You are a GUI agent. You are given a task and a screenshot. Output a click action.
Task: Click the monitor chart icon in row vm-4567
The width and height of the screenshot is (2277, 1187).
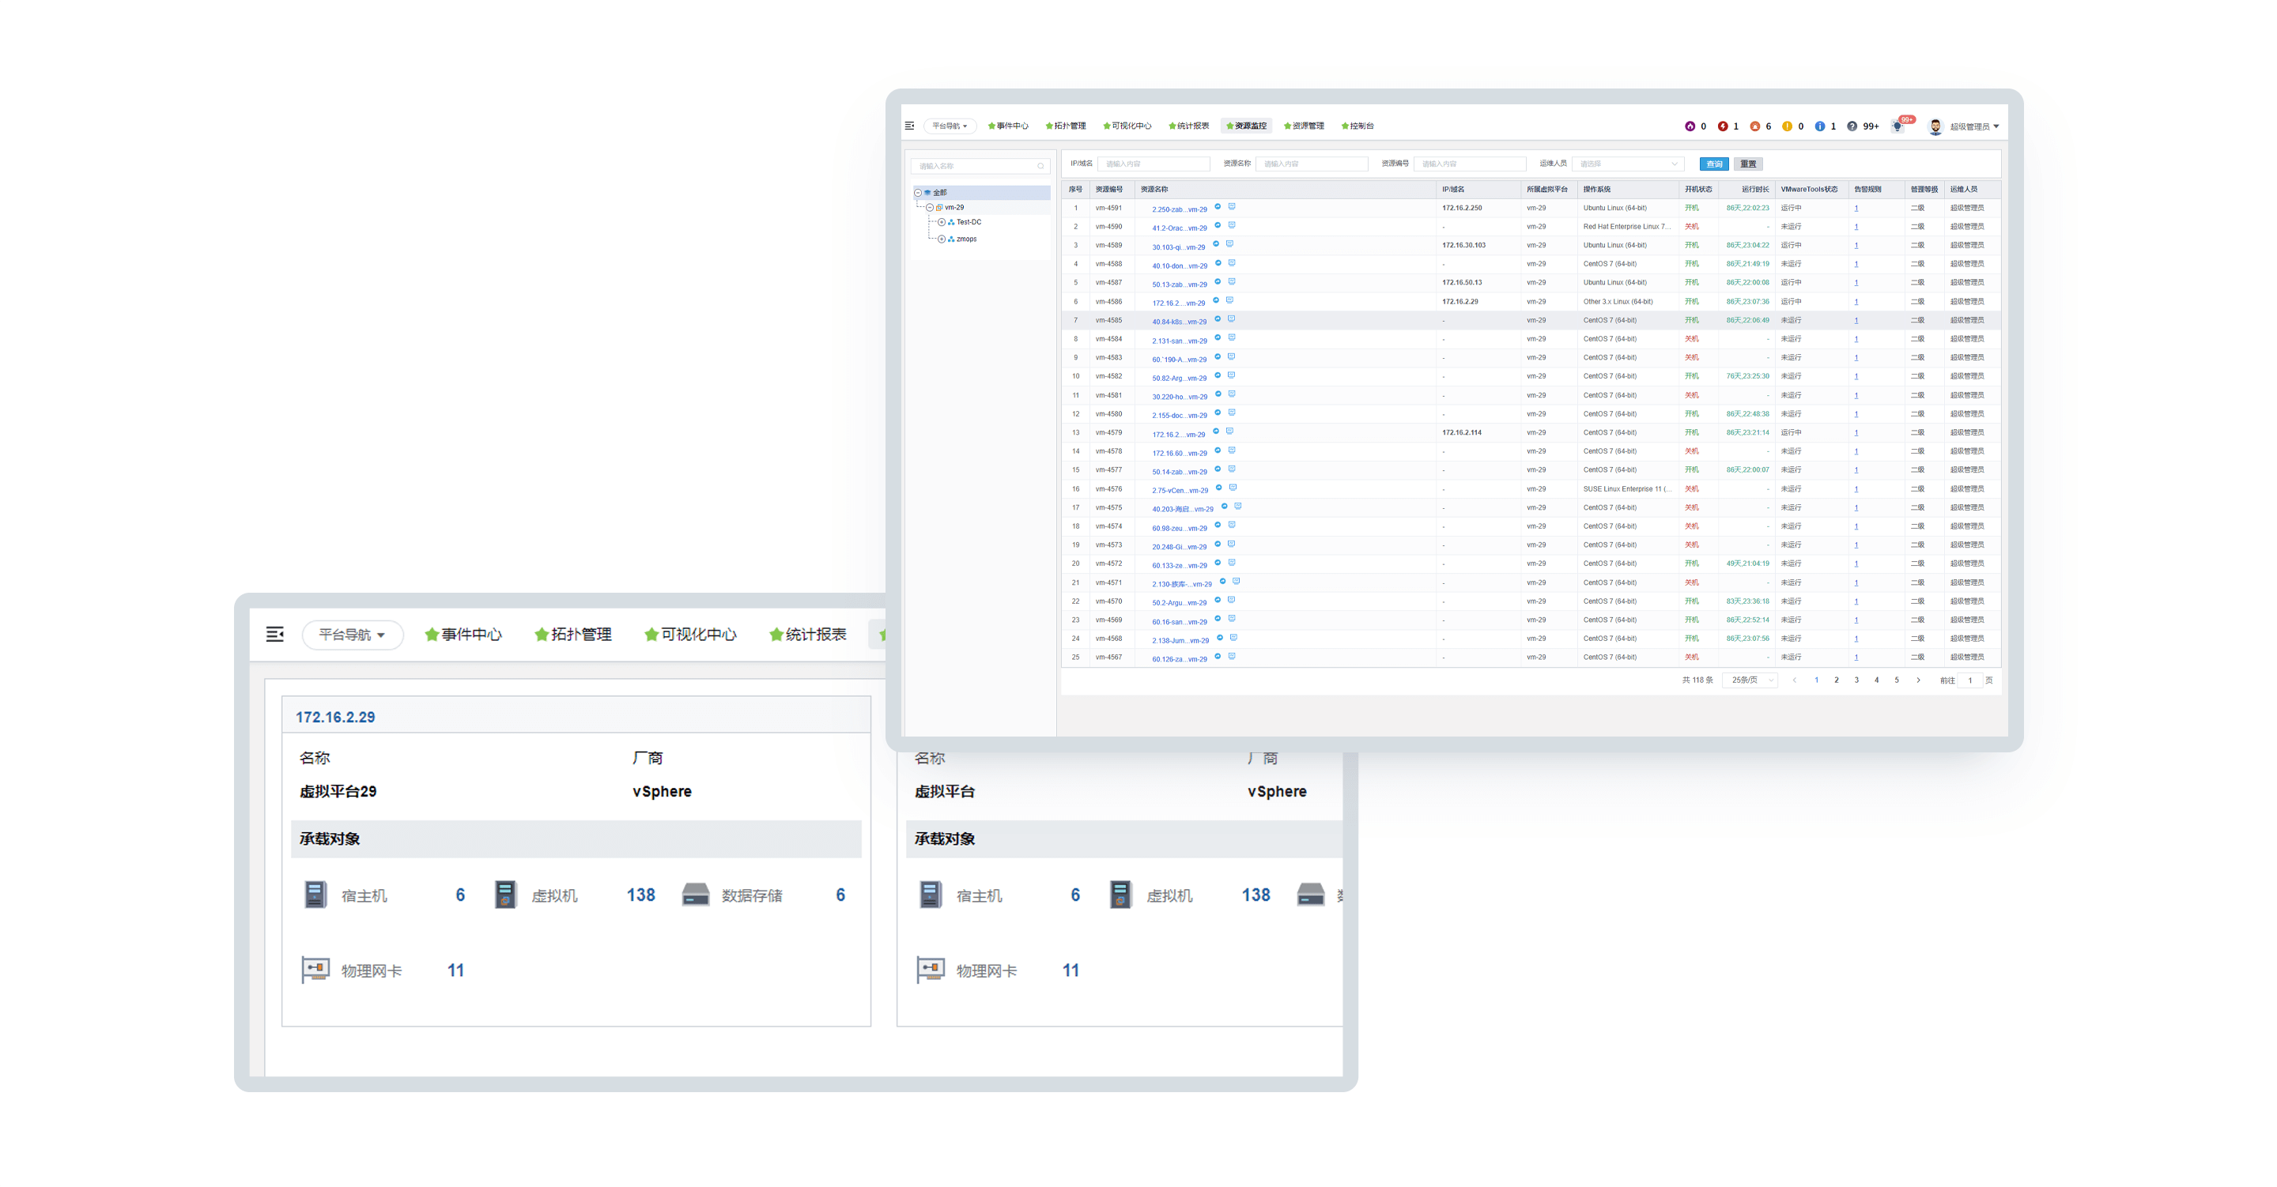[x=1231, y=656]
